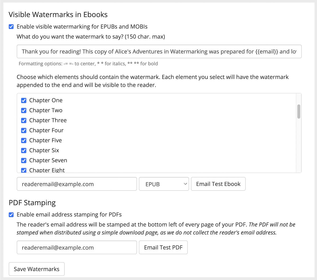The height and width of the screenshot is (280, 317).
Task: Disable email address stamping for PDFs
Action: (11, 215)
